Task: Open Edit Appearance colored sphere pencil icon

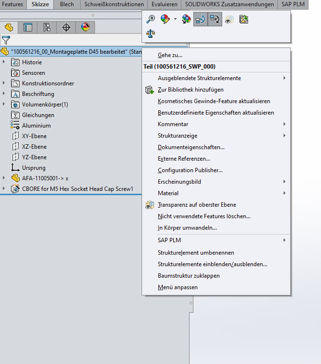Action: [165, 19]
